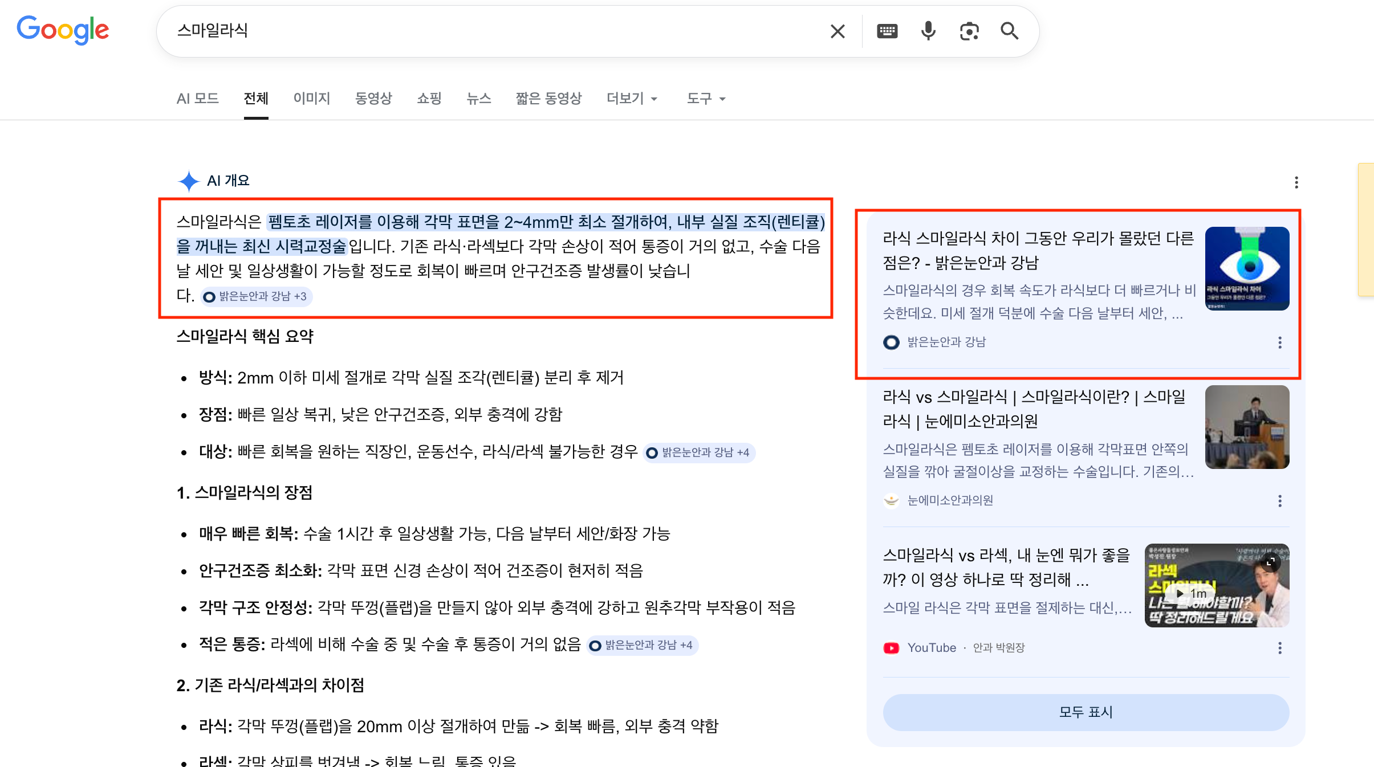Click the 장점: 빠른 일상 복귀 bullet

tap(380, 415)
